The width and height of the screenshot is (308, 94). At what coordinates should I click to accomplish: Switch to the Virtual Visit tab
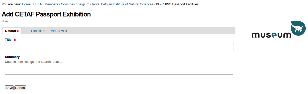[x=59, y=31]
